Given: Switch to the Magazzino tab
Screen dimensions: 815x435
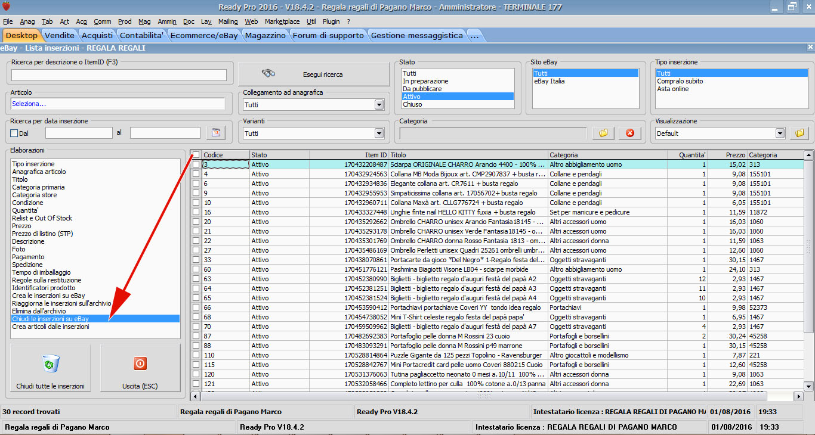Looking at the screenshot, I should [x=265, y=35].
